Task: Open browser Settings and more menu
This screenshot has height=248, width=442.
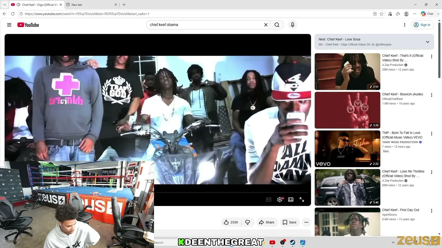Action: (415, 14)
